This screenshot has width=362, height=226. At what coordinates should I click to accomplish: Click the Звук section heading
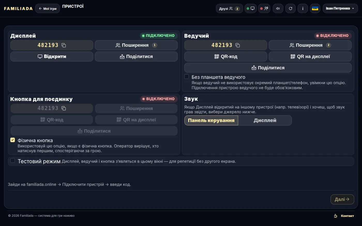191,99
